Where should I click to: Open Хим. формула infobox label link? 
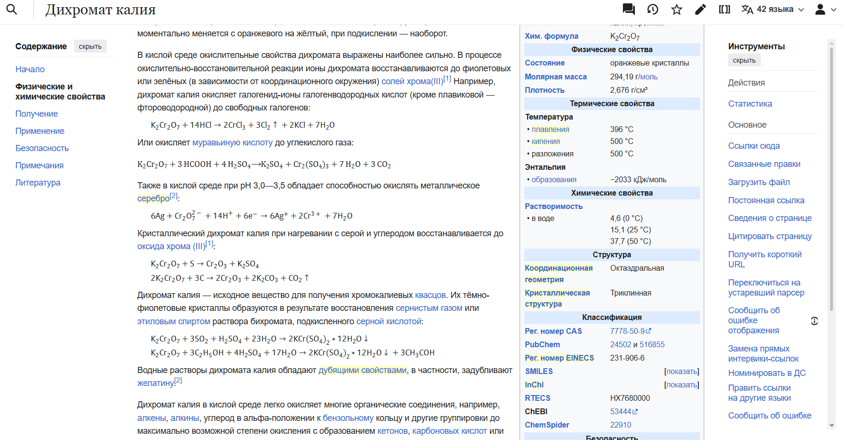click(552, 36)
